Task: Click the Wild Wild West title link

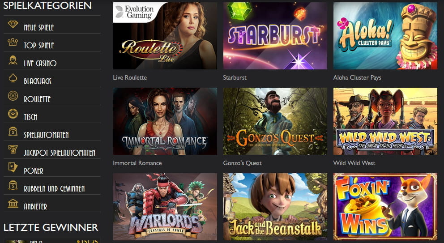Action: coord(354,163)
